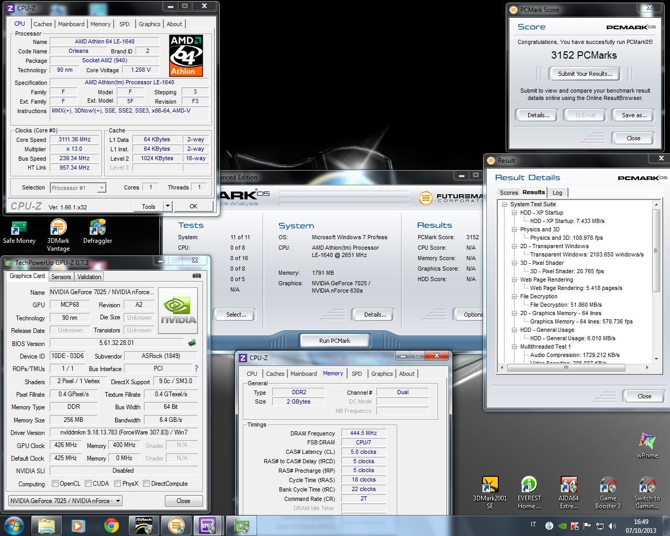Tick the PhysX checkbox

click(x=117, y=484)
